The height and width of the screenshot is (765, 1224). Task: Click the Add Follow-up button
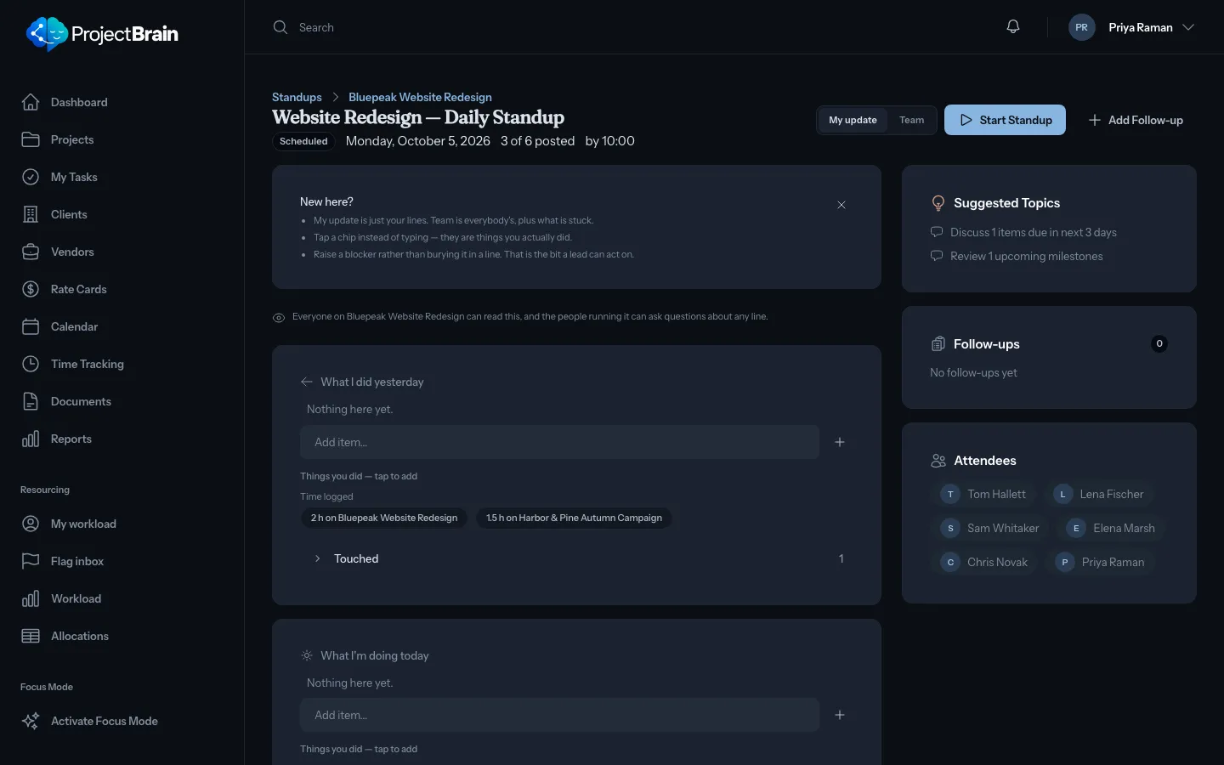1136,120
